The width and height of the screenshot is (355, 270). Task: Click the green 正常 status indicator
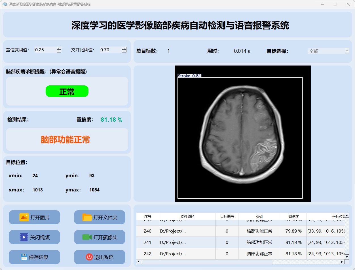pos(67,91)
